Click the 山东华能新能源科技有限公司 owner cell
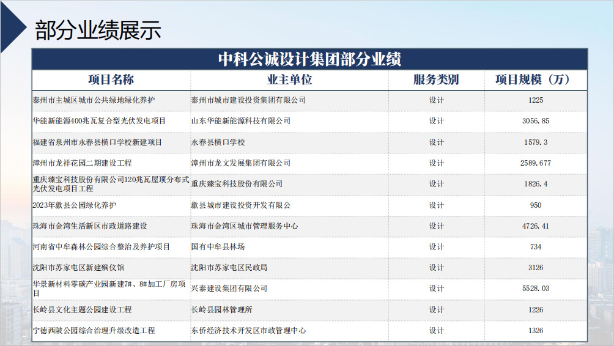The width and height of the screenshot is (614, 346). (x=241, y=121)
